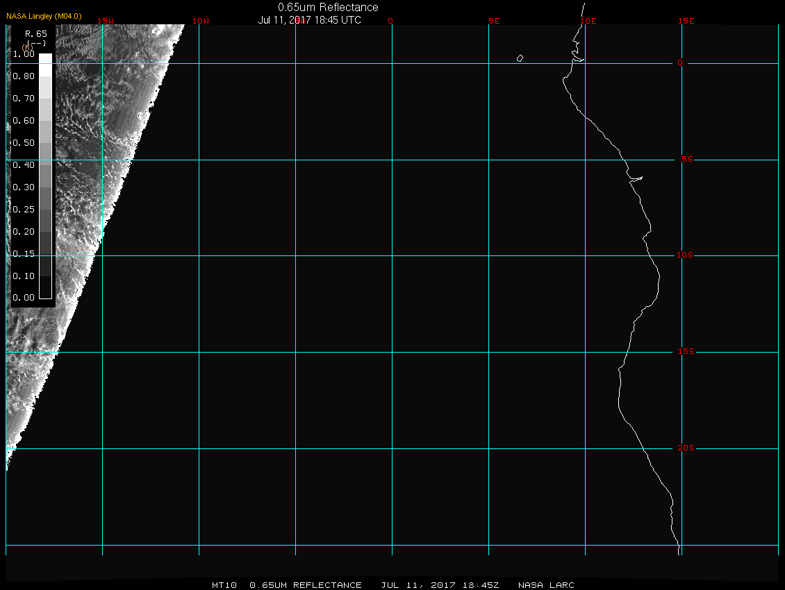Click the 20S latitude label on the right
Screen dimensions: 785x590
tap(686, 448)
